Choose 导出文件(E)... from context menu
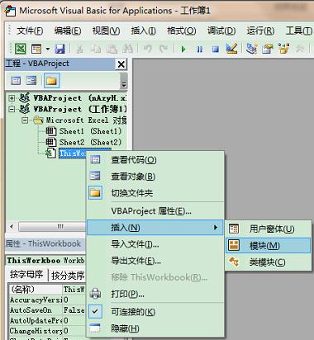The width and height of the screenshot is (314, 340). (x=155, y=261)
